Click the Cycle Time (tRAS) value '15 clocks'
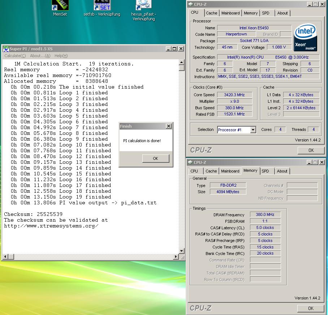Viewport: 328px width, 315px height. coord(265,247)
